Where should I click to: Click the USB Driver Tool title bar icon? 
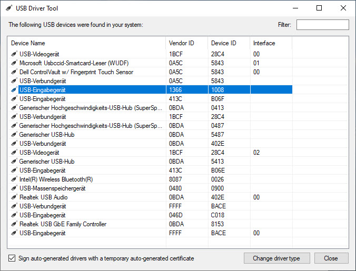click(x=9, y=8)
